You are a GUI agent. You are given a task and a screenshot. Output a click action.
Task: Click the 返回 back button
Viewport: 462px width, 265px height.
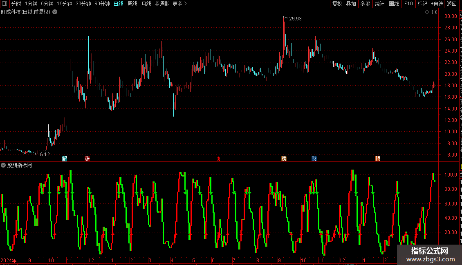coord(452,4)
